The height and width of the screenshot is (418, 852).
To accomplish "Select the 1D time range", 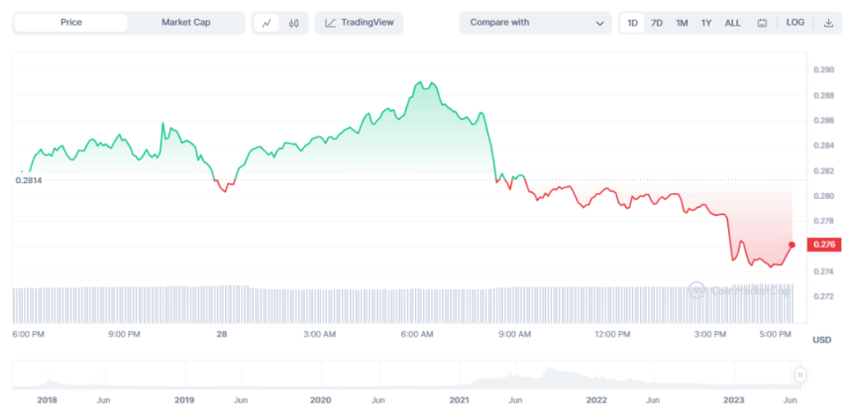I will [633, 23].
